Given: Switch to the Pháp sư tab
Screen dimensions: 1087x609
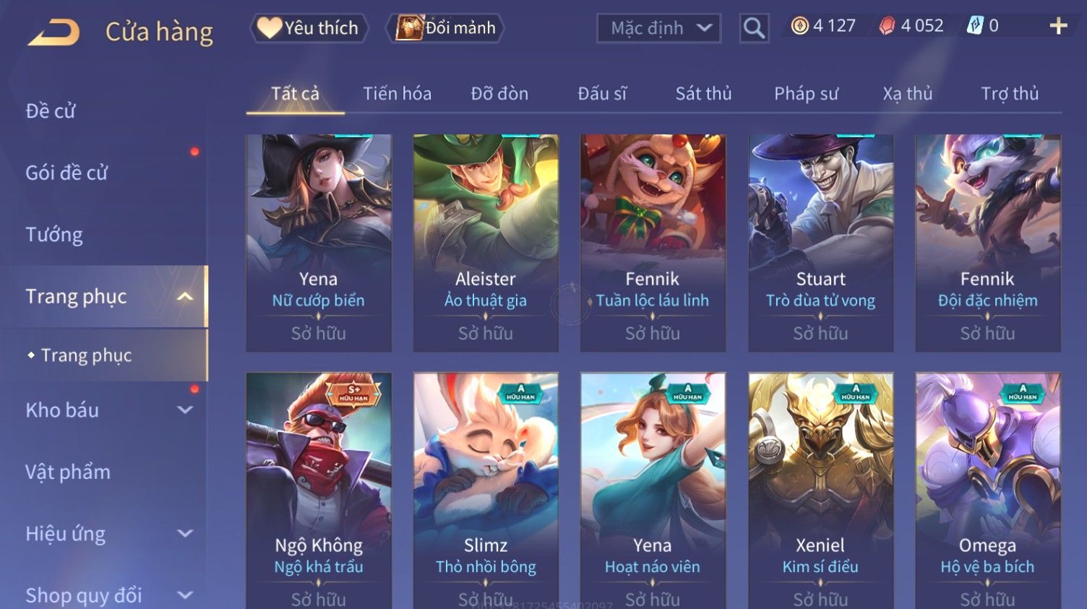Looking at the screenshot, I should [x=806, y=94].
